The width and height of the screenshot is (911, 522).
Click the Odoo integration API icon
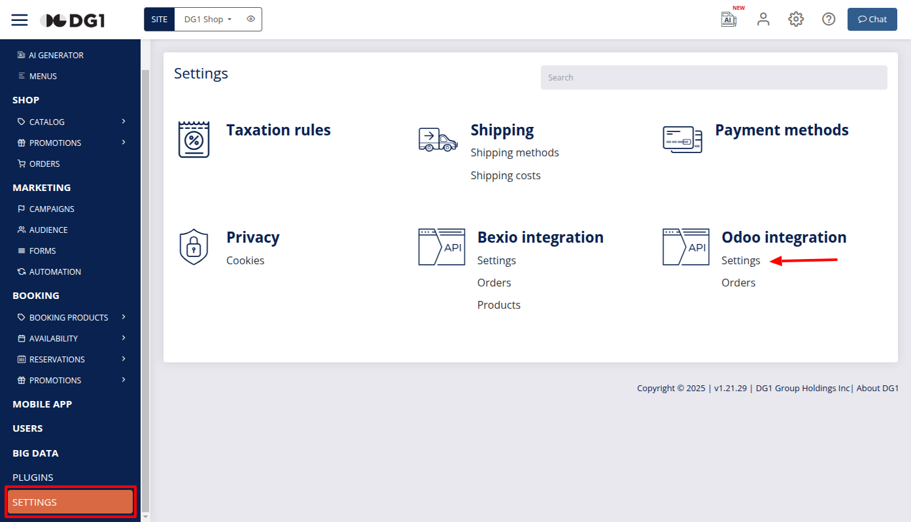tap(686, 247)
